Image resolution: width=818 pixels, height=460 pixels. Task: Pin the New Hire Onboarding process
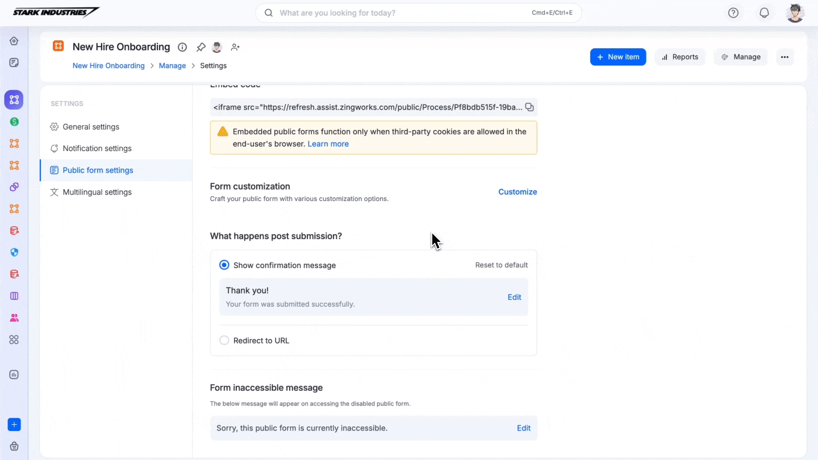point(201,47)
